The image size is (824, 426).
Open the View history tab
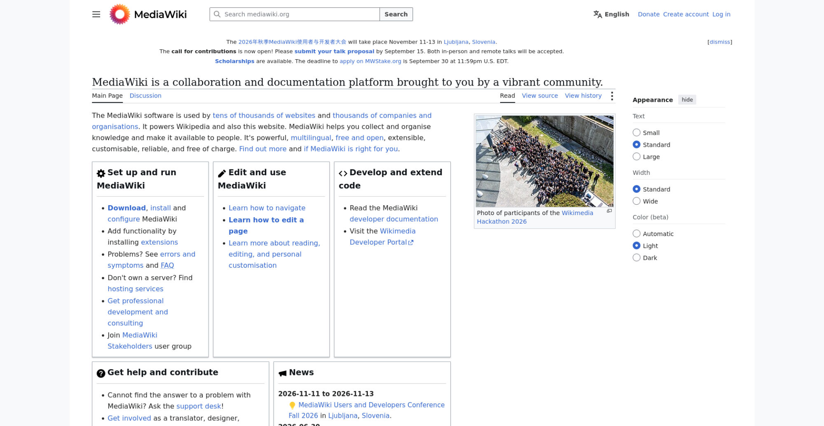583,96
